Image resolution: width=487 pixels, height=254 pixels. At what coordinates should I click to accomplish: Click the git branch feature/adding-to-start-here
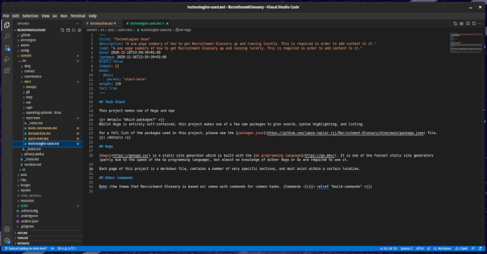click(x=26, y=249)
